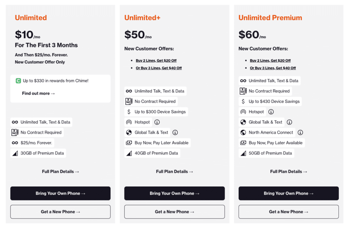Click the North America Connect globe icon
This screenshot has height=227, width=348.
243,132
